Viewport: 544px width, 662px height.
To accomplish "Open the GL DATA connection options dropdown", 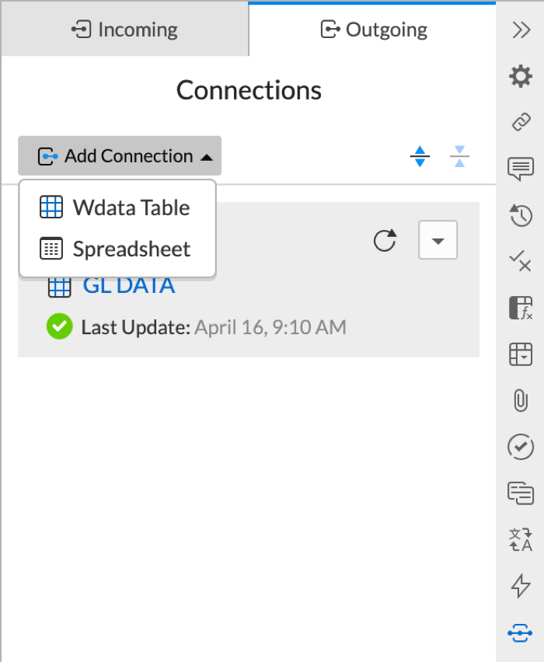I will coord(438,240).
